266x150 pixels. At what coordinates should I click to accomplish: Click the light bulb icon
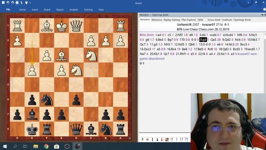tap(26, 2)
